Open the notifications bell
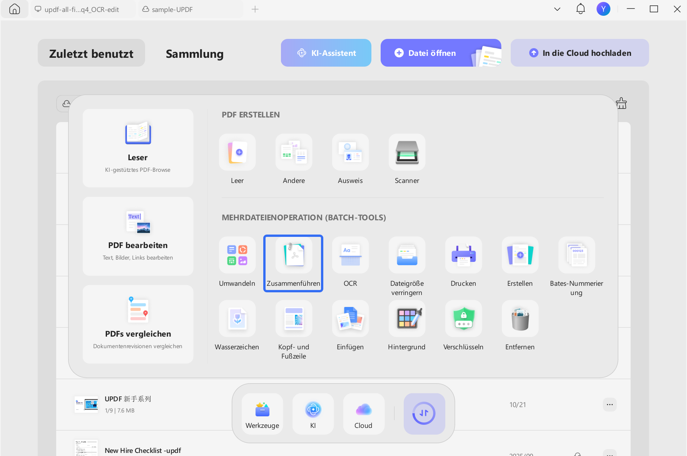 (580, 9)
